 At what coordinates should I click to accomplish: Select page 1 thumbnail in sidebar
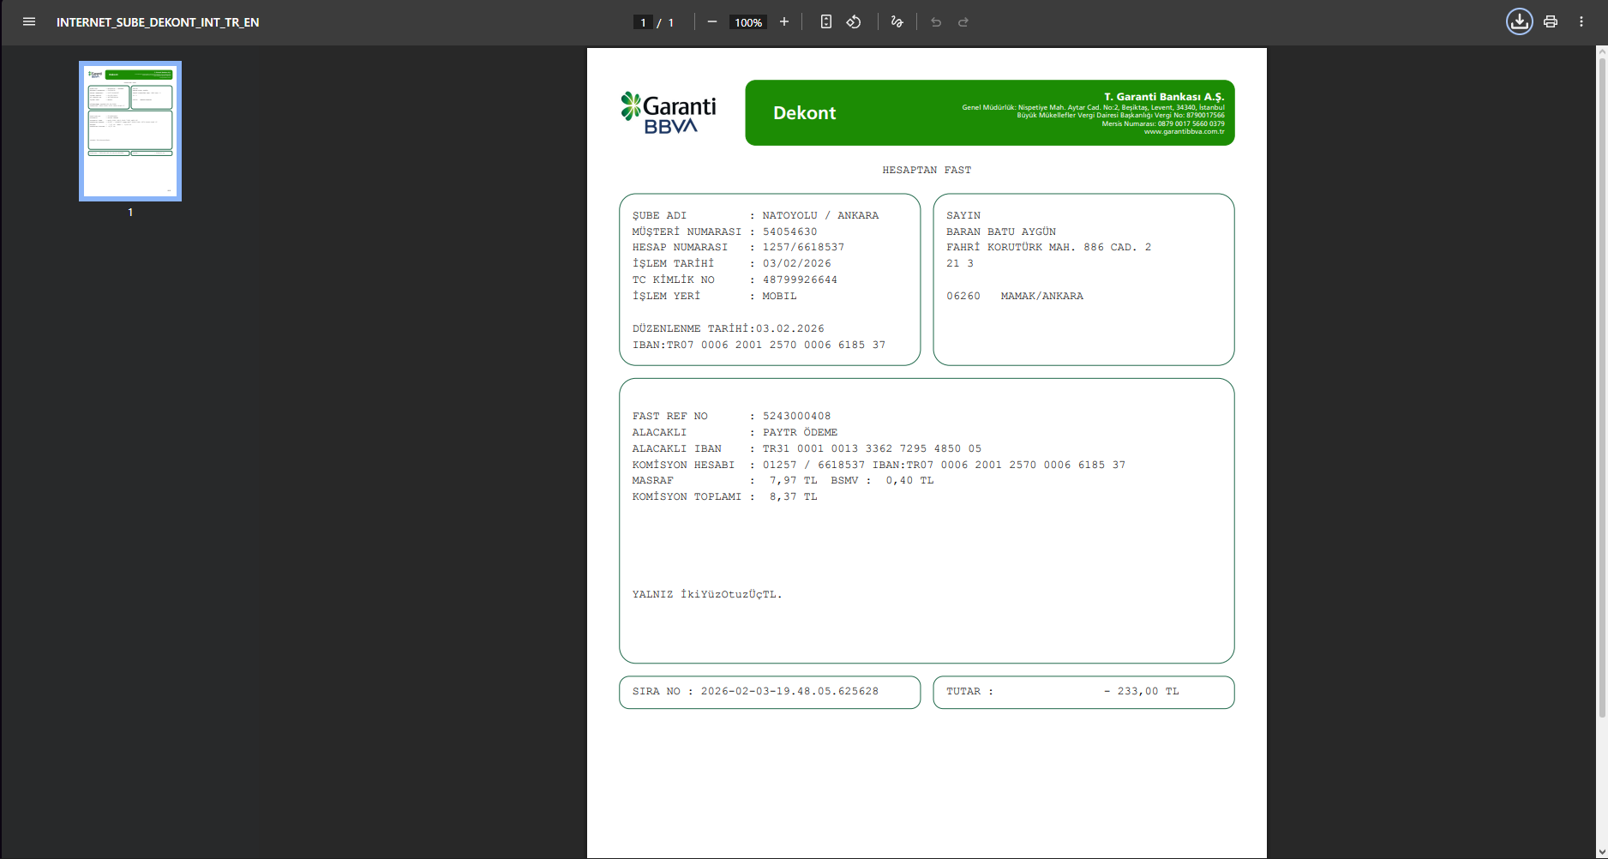pyautogui.click(x=130, y=131)
